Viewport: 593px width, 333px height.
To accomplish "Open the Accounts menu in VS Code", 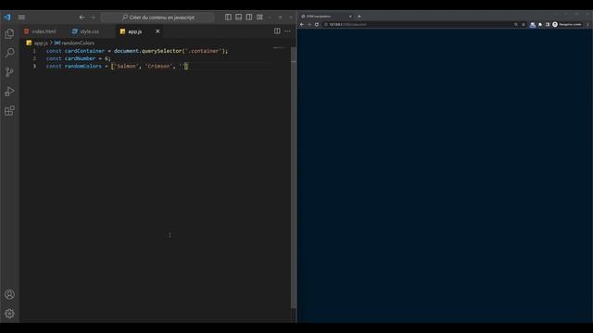I will (x=9, y=294).
